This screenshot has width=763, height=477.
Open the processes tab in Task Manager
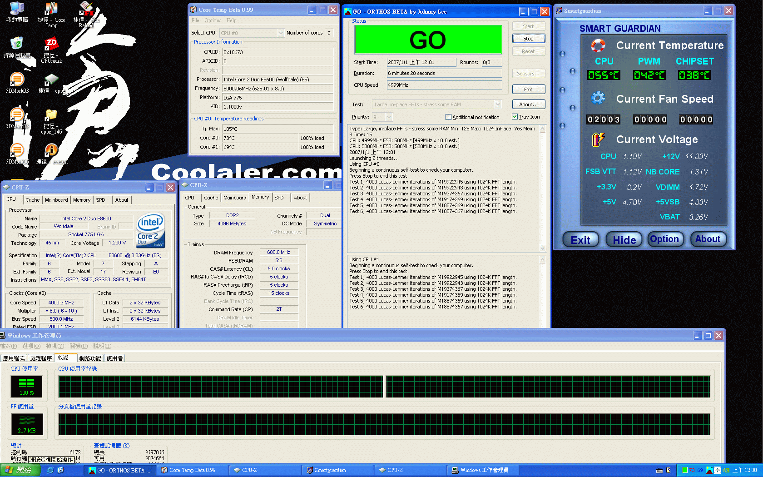pyautogui.click(x=41, y=358)
